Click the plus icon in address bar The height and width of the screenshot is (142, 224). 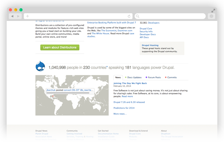click(x=28, y=16)
